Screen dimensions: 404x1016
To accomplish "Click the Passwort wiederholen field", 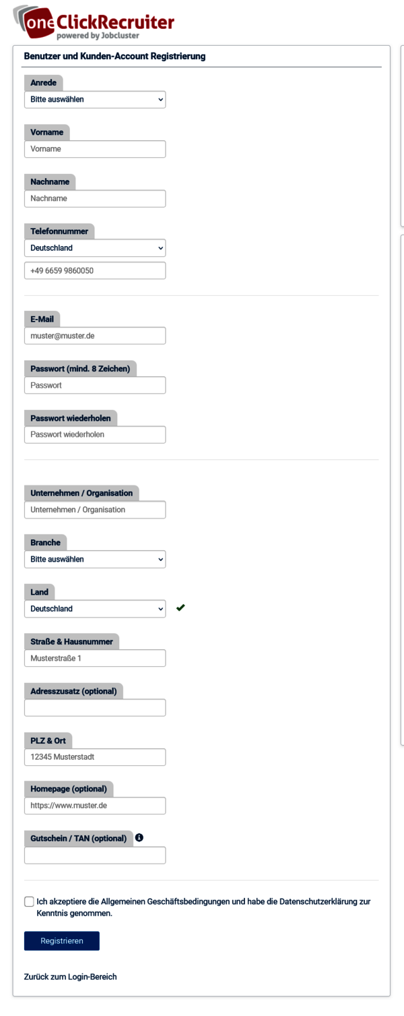I will click(x=95, y=434).
